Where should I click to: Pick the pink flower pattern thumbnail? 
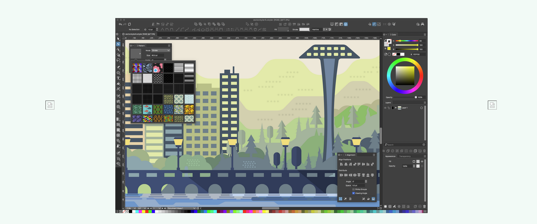(158, 68)
